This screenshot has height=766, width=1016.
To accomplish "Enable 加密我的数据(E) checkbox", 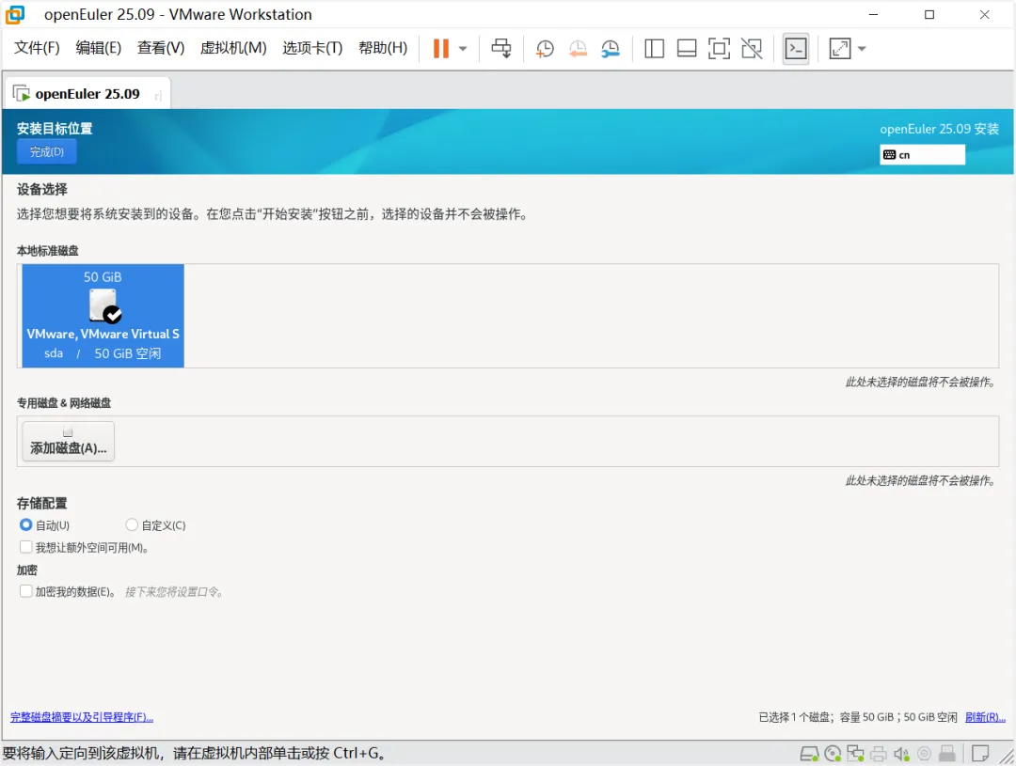I will (x=26, y=591).
